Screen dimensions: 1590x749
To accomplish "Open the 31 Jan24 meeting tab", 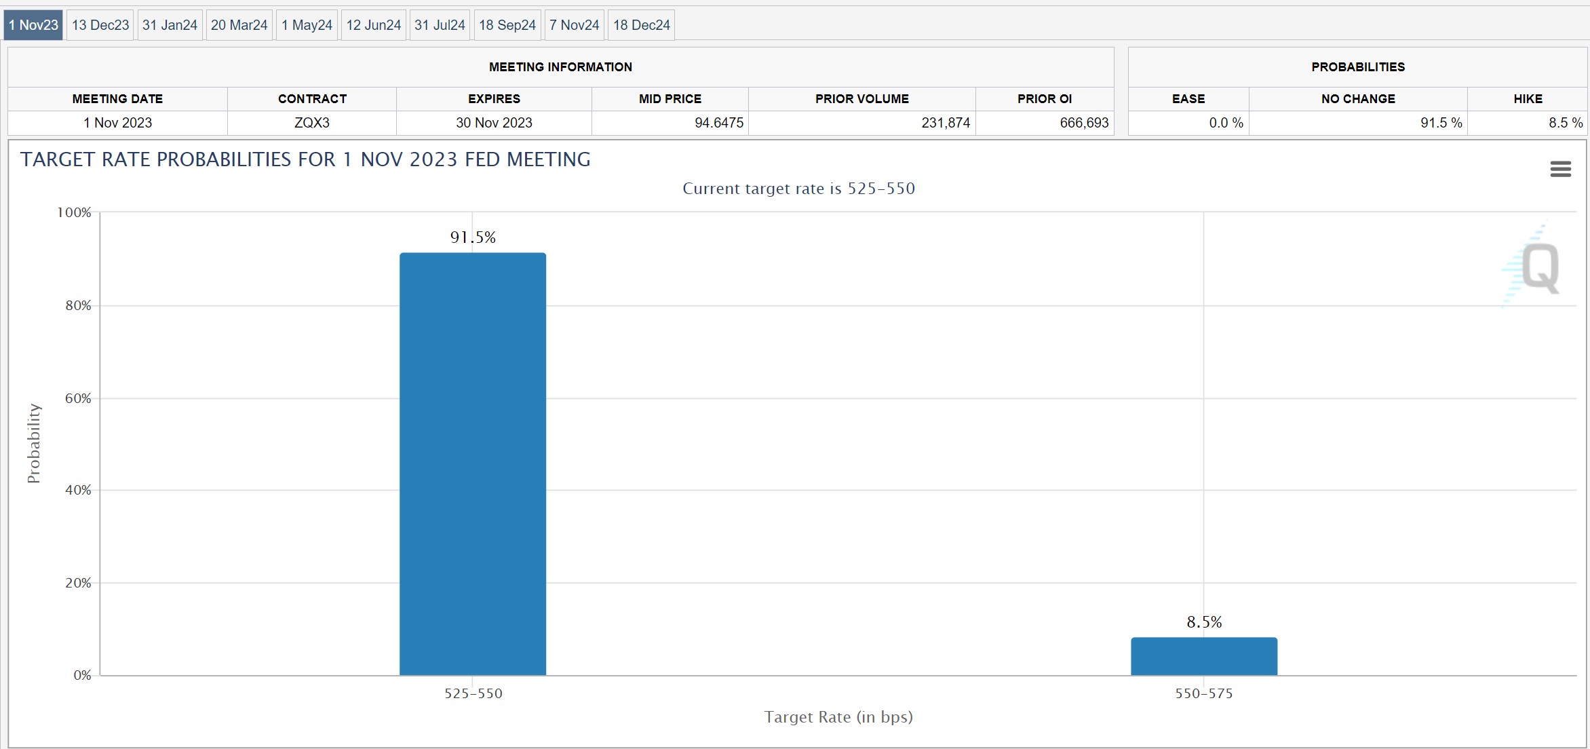I will pos(170,25).
